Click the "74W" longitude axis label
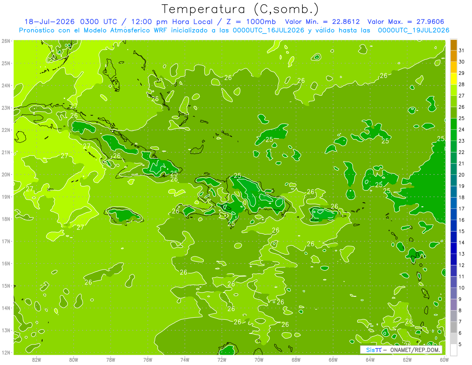 [185, 359]
